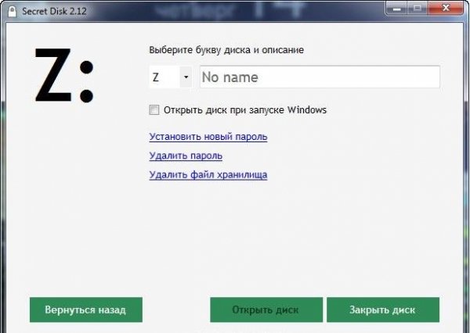The width and height of the screenshot is (470, 333).
Task: Close the Secret Disk window
Action: [x=446, y=8]
